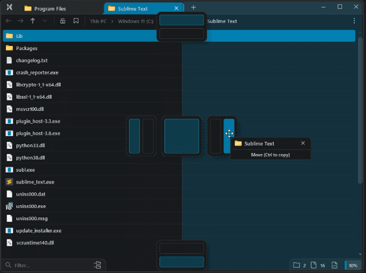This screenshot has width=366, height=273.
Task: Click the vertical scrollbar
Action: coord(360,110)
